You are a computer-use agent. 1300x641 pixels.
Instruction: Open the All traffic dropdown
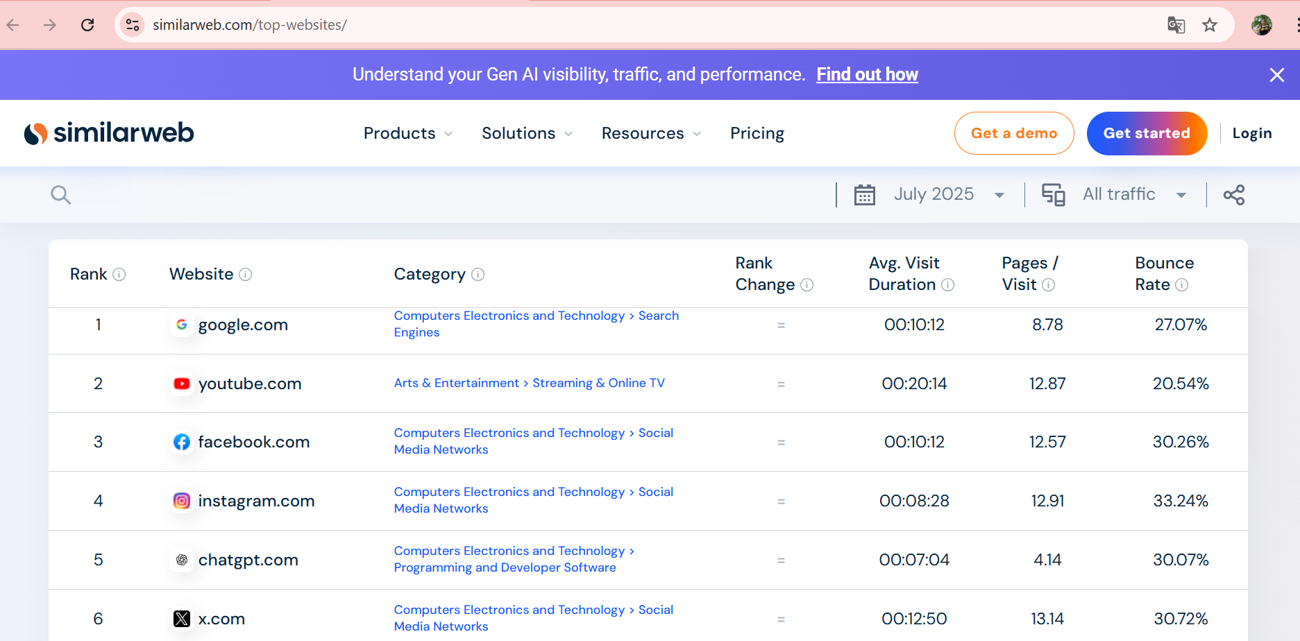point(1134,194)
